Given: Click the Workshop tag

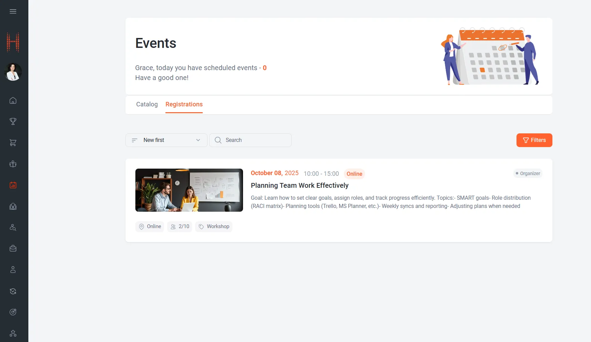Looking at the screenshot, I should [214, 226].
